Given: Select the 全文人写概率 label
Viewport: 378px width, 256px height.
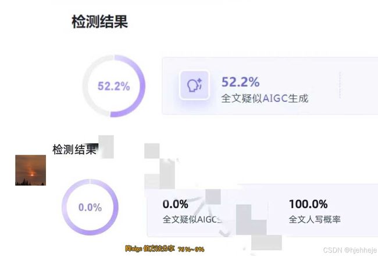Looking at the screenshot, I should coord(315,219).
